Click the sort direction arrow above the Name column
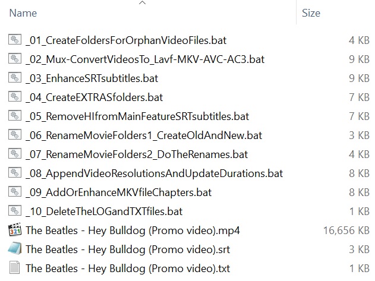Screen dimensions: 375x281 [x=142, y=2]
